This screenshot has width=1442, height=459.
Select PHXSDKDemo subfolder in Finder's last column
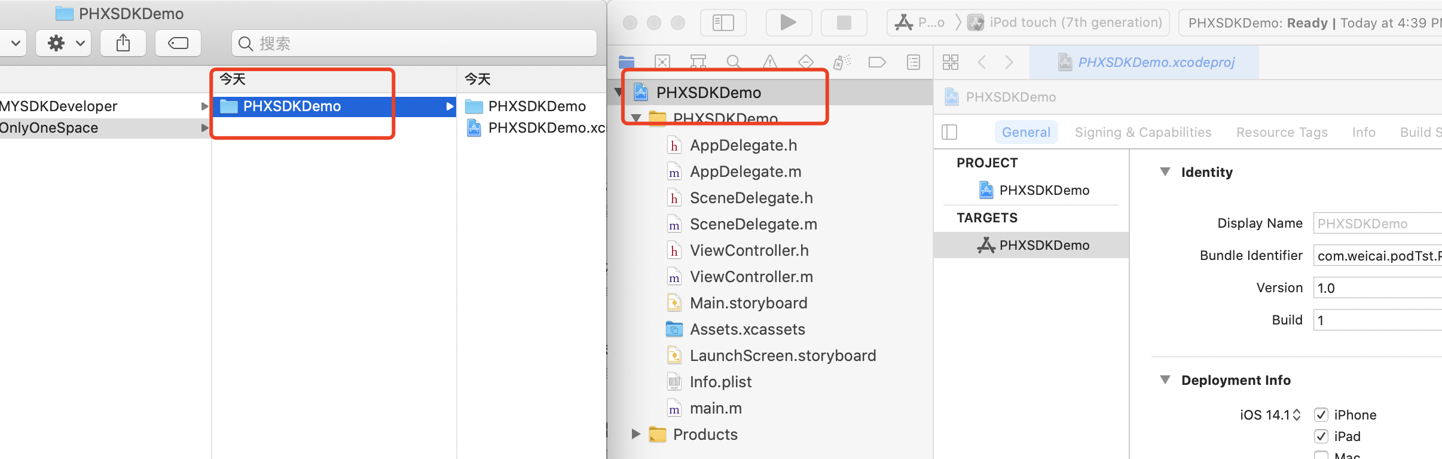(526, 106)
